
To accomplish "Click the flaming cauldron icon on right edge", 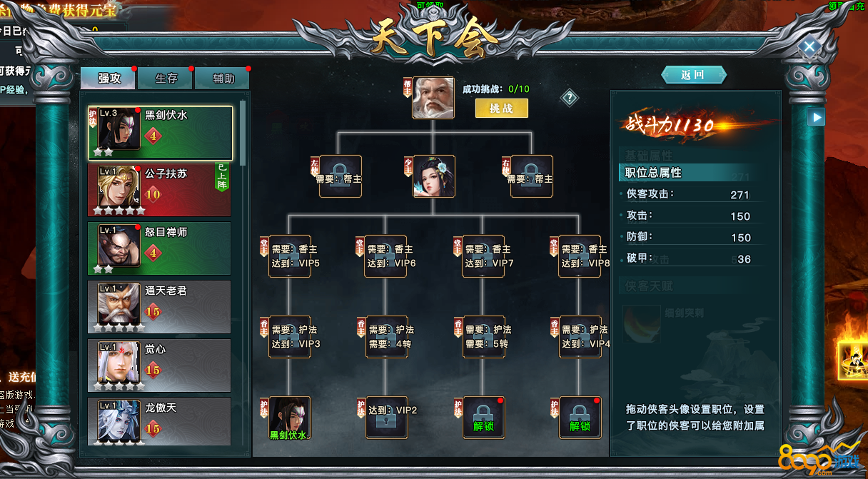I will click(x=853, y=355).
